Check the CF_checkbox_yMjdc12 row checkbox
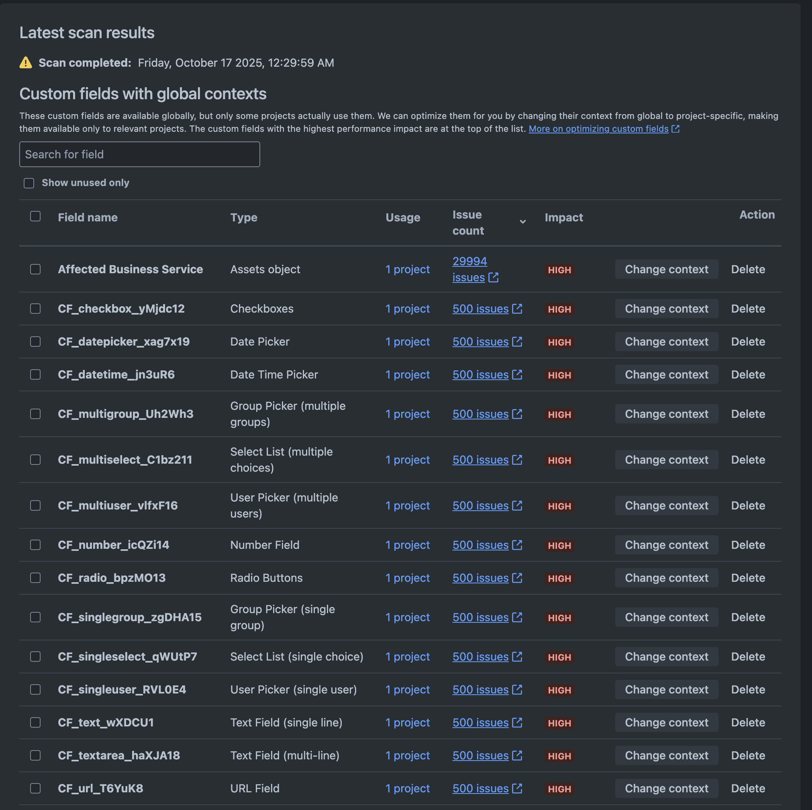Viewport: 812px width, 810px height. (x=35, y=309)
